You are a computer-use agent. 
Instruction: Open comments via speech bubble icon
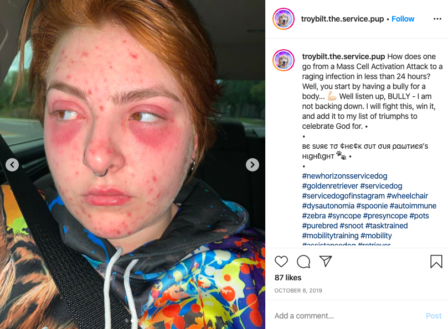coord(303,262)
